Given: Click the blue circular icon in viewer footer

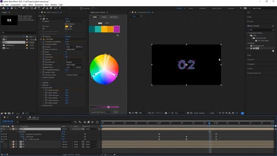Looking at the screenshot, I should [242, 113].
